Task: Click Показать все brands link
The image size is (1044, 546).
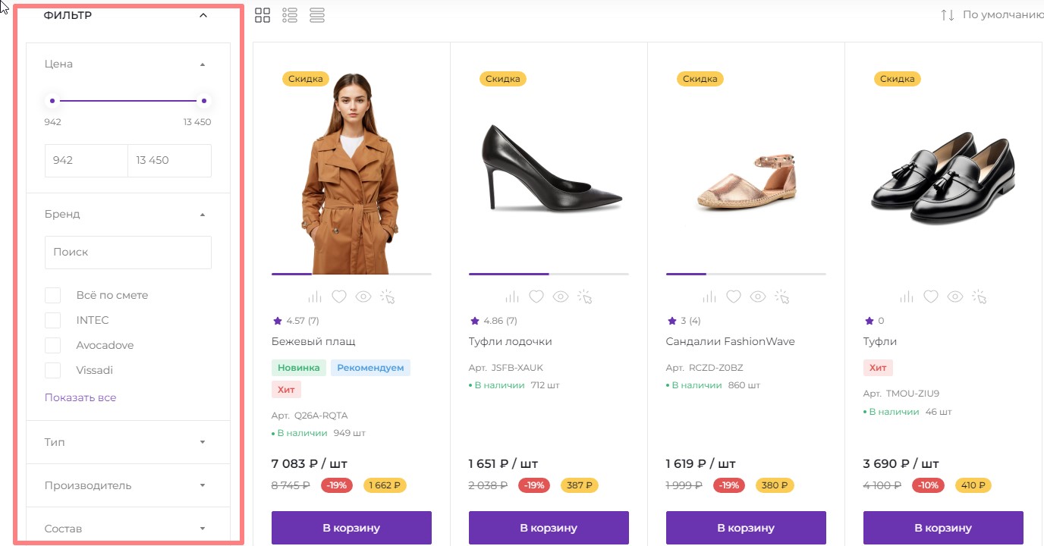Action: pos(80,397)
